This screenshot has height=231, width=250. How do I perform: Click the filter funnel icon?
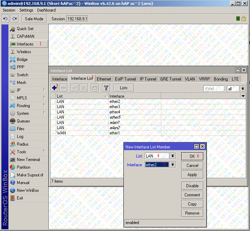click(106, 88)
